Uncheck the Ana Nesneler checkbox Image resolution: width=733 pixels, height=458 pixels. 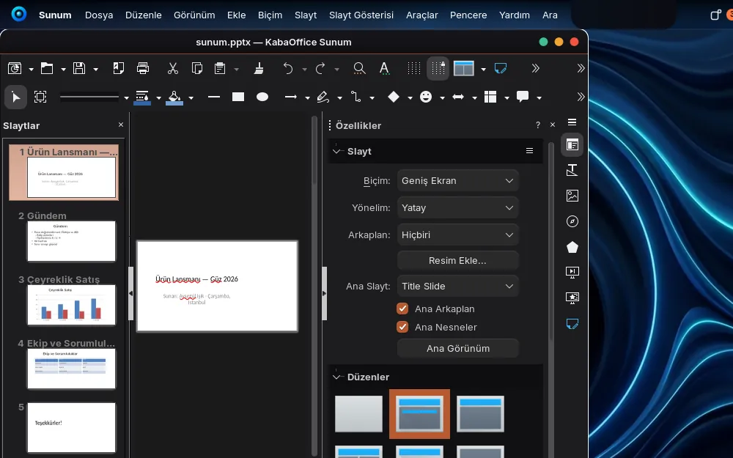pos(402,327)
